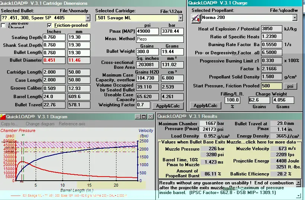Image resolution: width=305 pixels, height=200 pixels.
Task: Click the Useable Case Capacity grains field
Action: (x=147, y=97)
